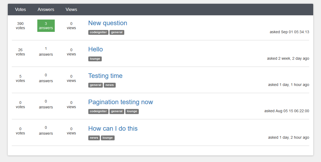Click the views count for Pagination testing now
This screenshot has width=321, height=162.
71,105
